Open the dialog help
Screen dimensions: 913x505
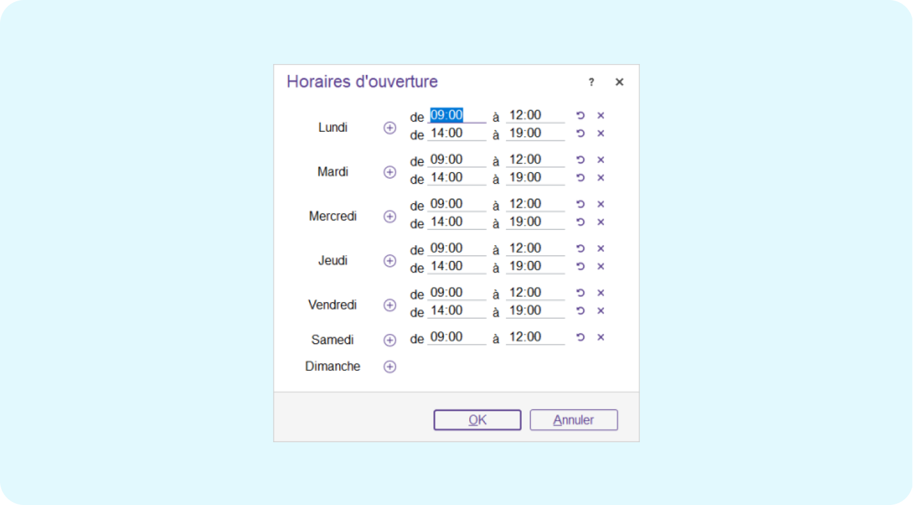[x=591, y=82]
